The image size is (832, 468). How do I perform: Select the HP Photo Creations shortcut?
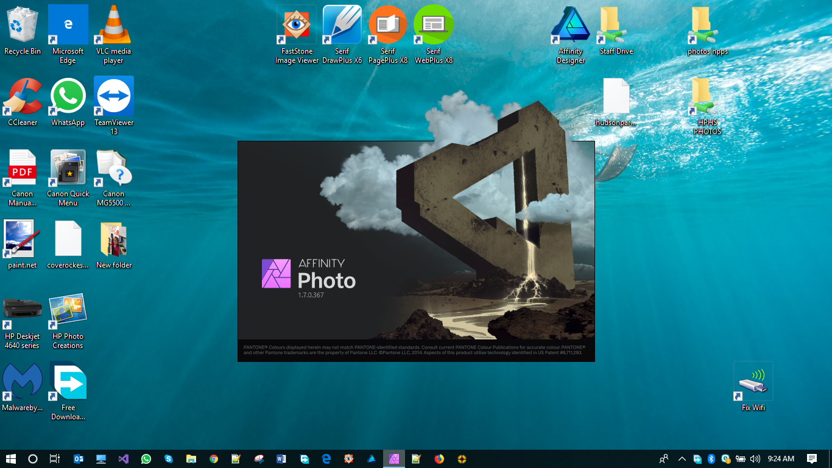[68, 321]
